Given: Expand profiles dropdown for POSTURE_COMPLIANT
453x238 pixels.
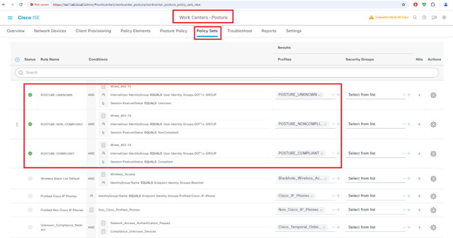Looking at the screenshot, I should click(x=333, y=153).
